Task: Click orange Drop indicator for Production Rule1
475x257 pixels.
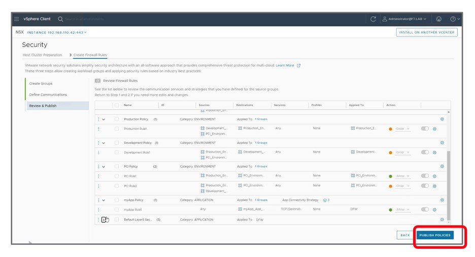Action: pyautogui.click(x=390, y=129)
